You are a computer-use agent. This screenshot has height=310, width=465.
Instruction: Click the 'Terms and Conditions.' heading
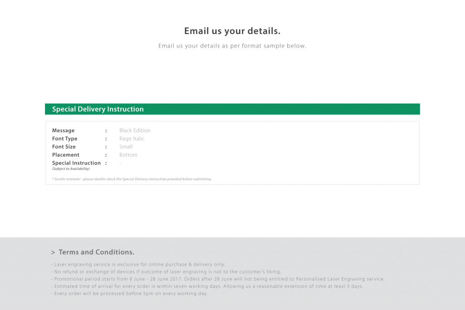coord(96,252)
